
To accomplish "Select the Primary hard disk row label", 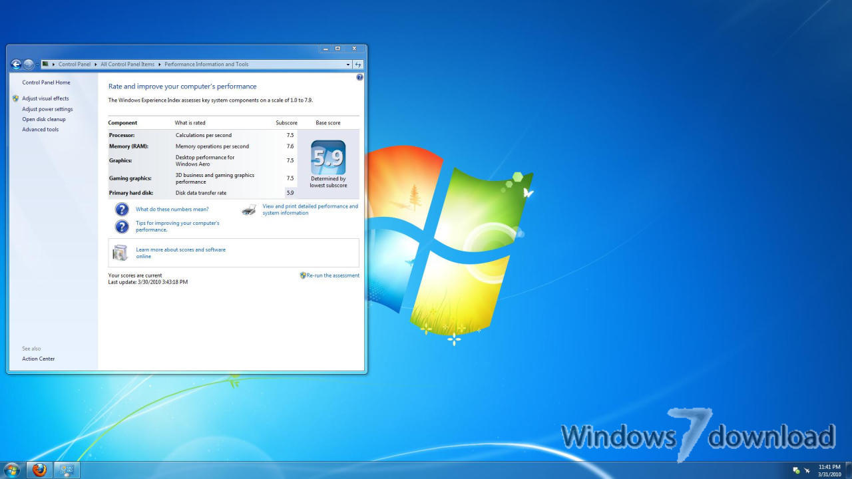I will [131, 193].
